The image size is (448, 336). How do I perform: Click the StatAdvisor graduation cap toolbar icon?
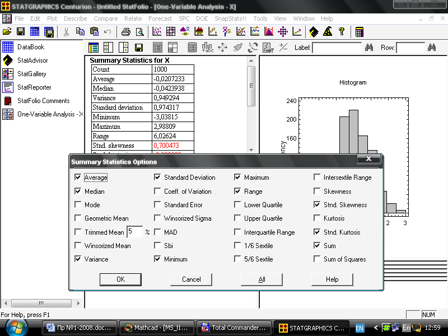coord(314,32)
